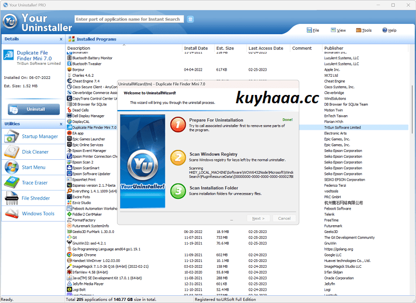Select the Ezviz Studio row
This screenshot has width=416, height=303.
237,203
